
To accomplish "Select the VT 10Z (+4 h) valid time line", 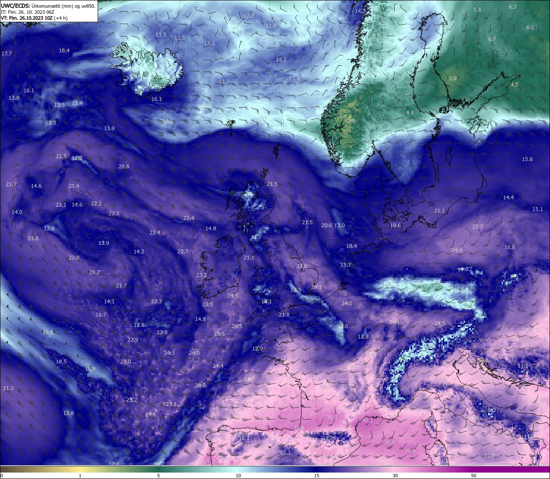I will 34,18.
